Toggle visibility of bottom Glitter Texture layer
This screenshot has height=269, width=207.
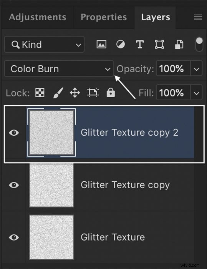(14, 237)
